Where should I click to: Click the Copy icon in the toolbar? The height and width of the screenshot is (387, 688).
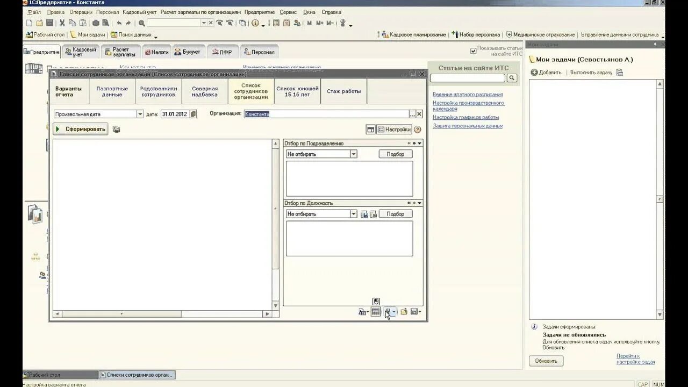coord(73,23)
